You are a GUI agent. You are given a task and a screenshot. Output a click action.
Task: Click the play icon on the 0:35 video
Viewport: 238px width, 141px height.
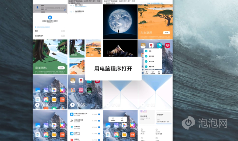pos(73,105)
